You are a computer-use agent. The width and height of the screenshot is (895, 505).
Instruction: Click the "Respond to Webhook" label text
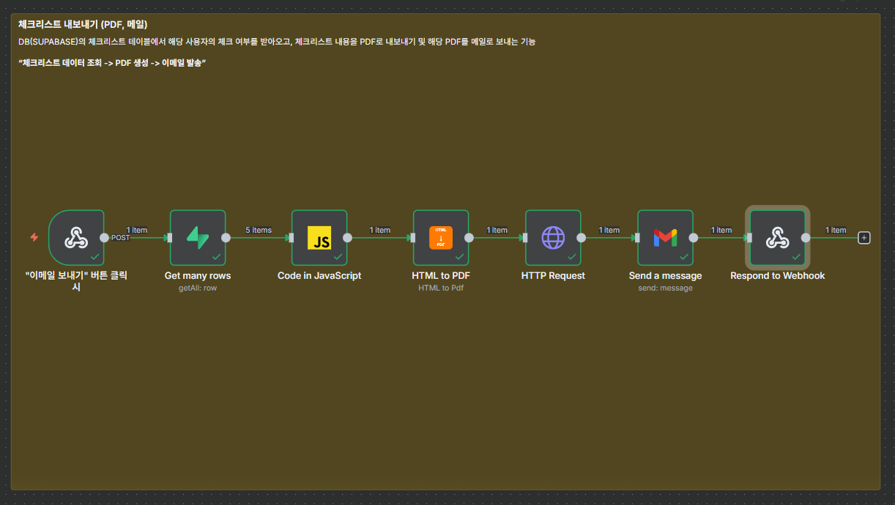coord(777,276)
